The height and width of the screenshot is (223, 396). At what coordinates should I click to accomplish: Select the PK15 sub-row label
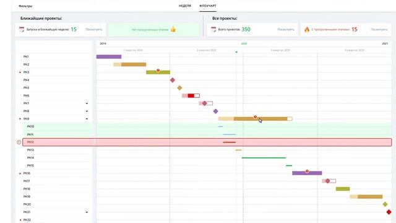30,165
